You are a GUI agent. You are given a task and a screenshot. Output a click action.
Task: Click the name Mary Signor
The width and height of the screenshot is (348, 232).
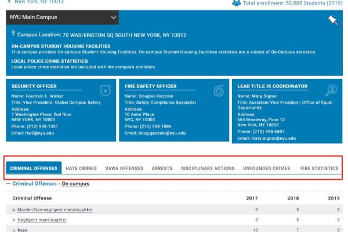[264, 96]
